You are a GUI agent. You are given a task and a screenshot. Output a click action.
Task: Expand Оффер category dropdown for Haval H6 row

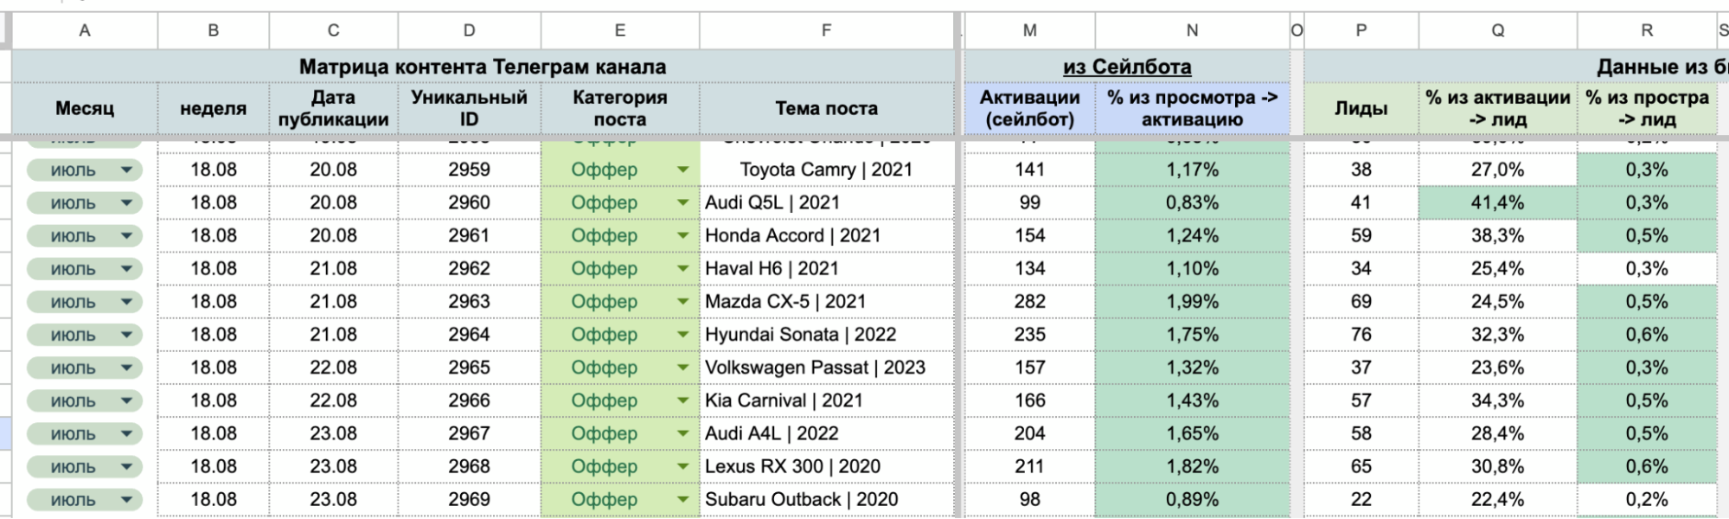tap(683, 268)
